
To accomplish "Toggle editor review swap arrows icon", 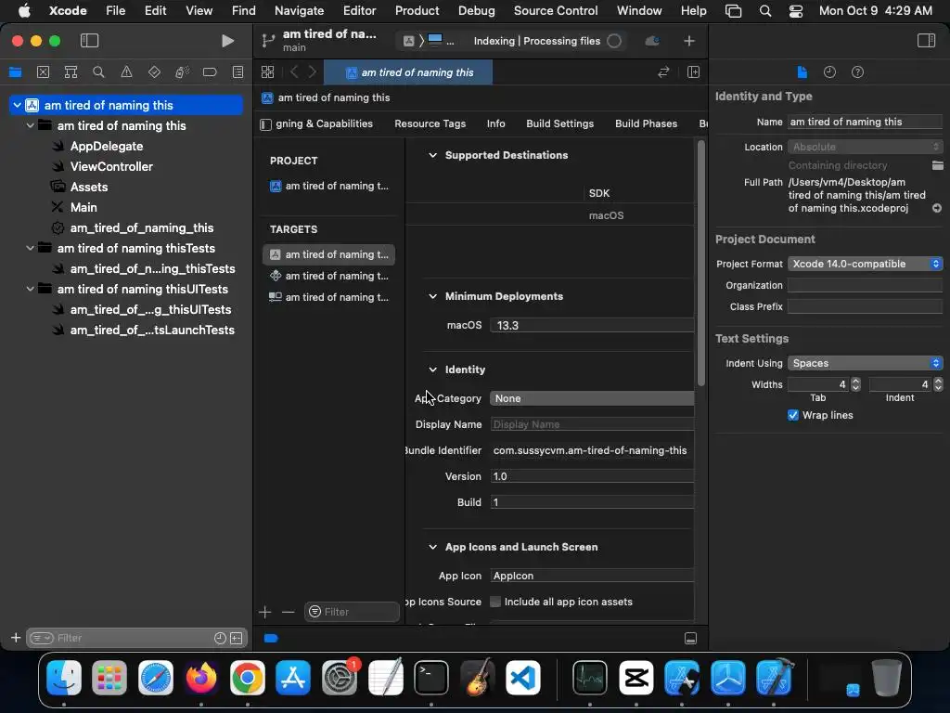I will 663,72.
